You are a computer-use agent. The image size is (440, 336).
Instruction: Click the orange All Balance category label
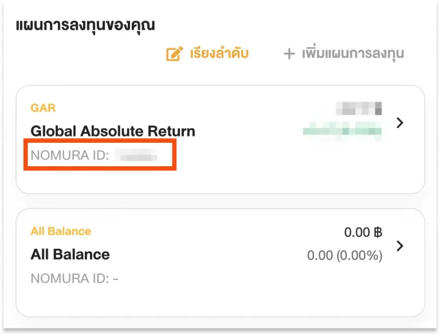(x=61, y=231)
